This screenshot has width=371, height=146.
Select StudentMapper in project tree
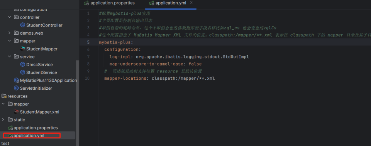coord(42,49)
